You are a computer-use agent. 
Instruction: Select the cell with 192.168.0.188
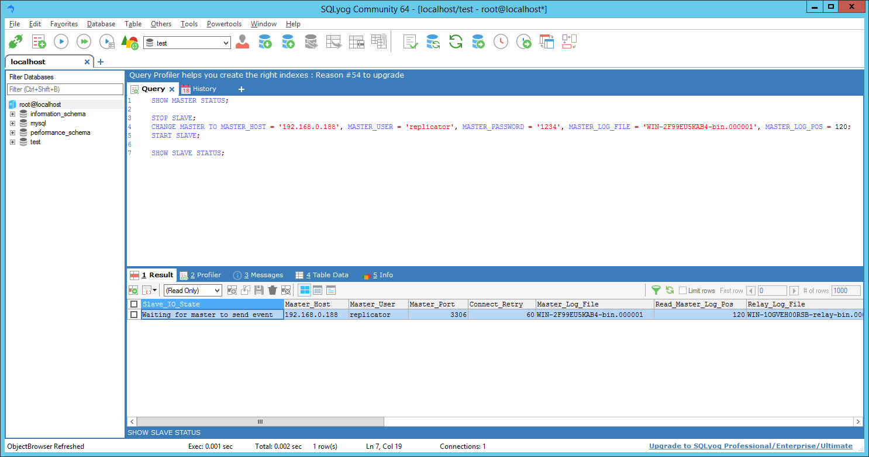point(316,315)
